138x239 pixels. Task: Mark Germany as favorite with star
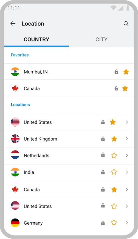(114, 223)
